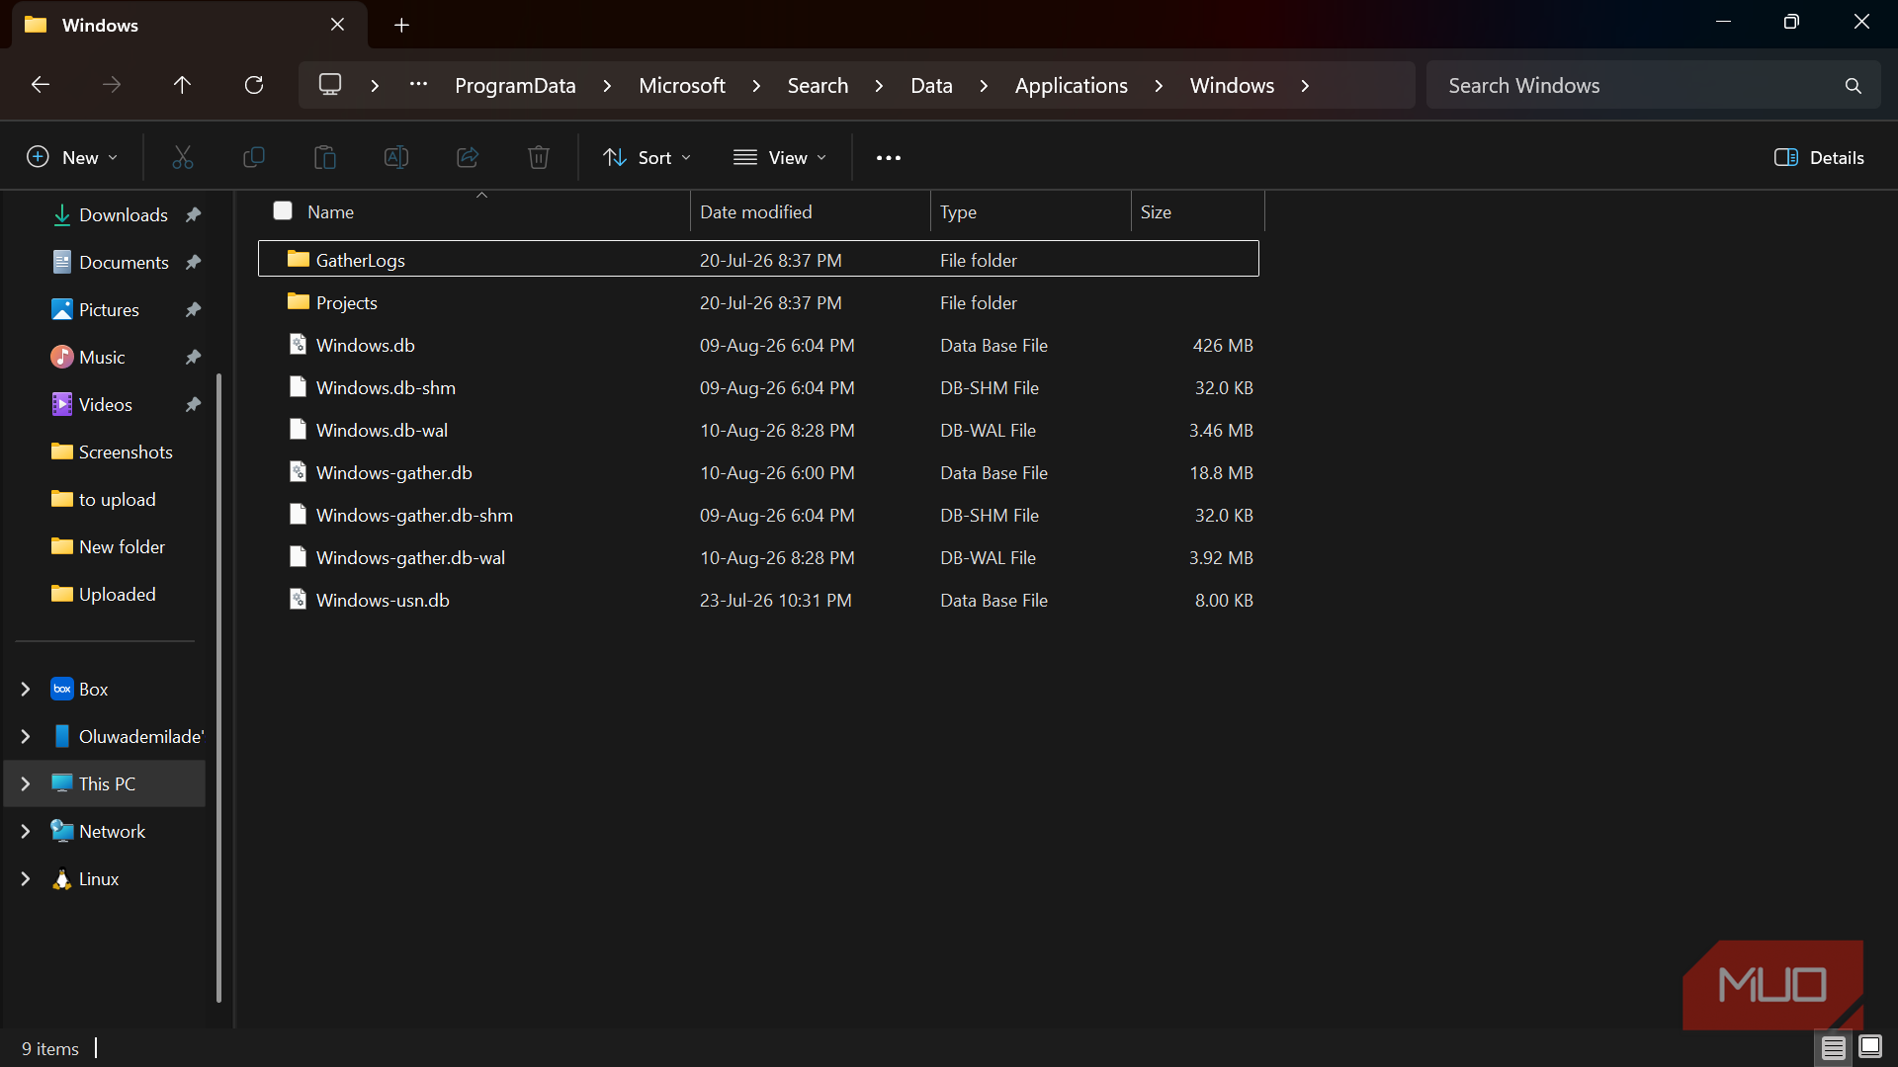
Task: Open the View dropdown menu
Action: click(x=780, y=158)
